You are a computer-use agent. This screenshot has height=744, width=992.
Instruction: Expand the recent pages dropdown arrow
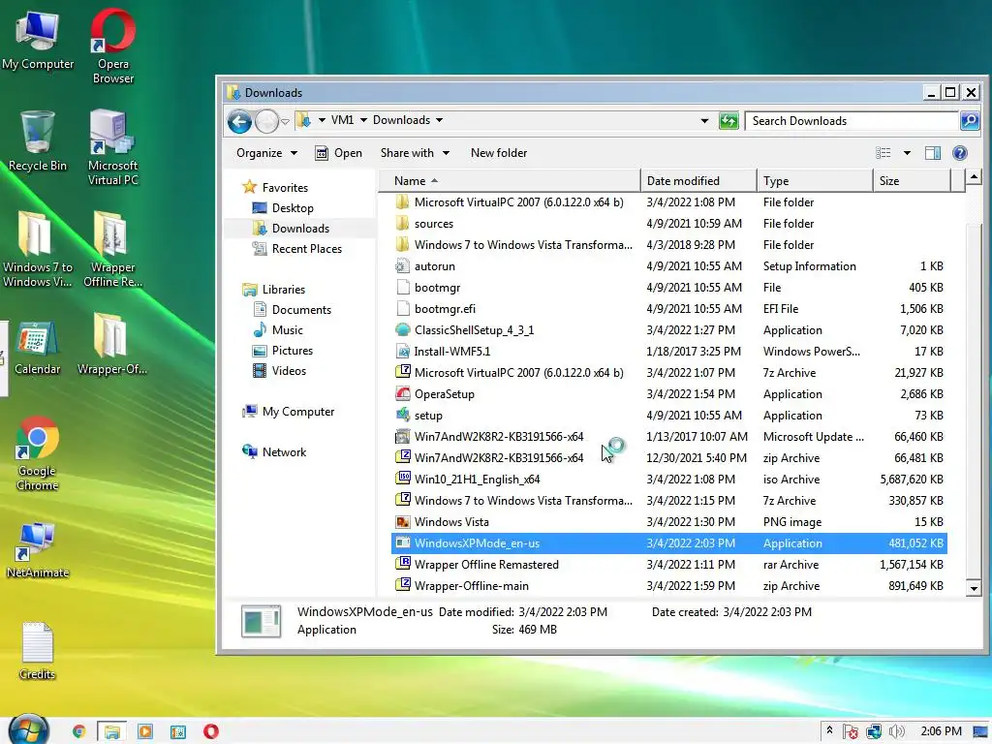(286, 121)
